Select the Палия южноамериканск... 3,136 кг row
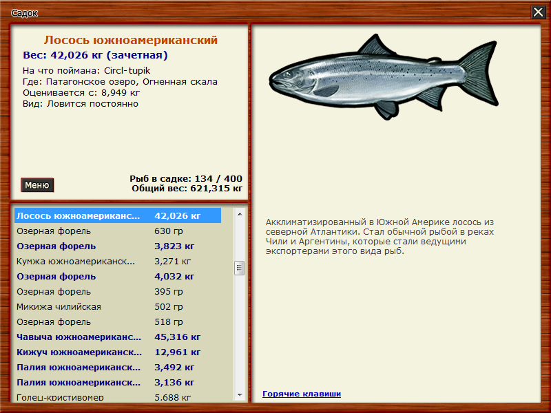This screenshot has height=413, width=551. point(118,382)
